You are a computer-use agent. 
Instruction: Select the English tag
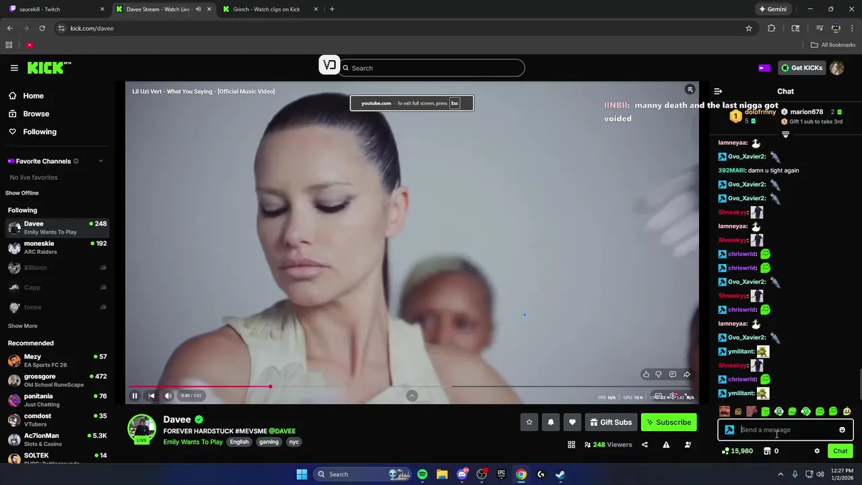pos(239,442)
